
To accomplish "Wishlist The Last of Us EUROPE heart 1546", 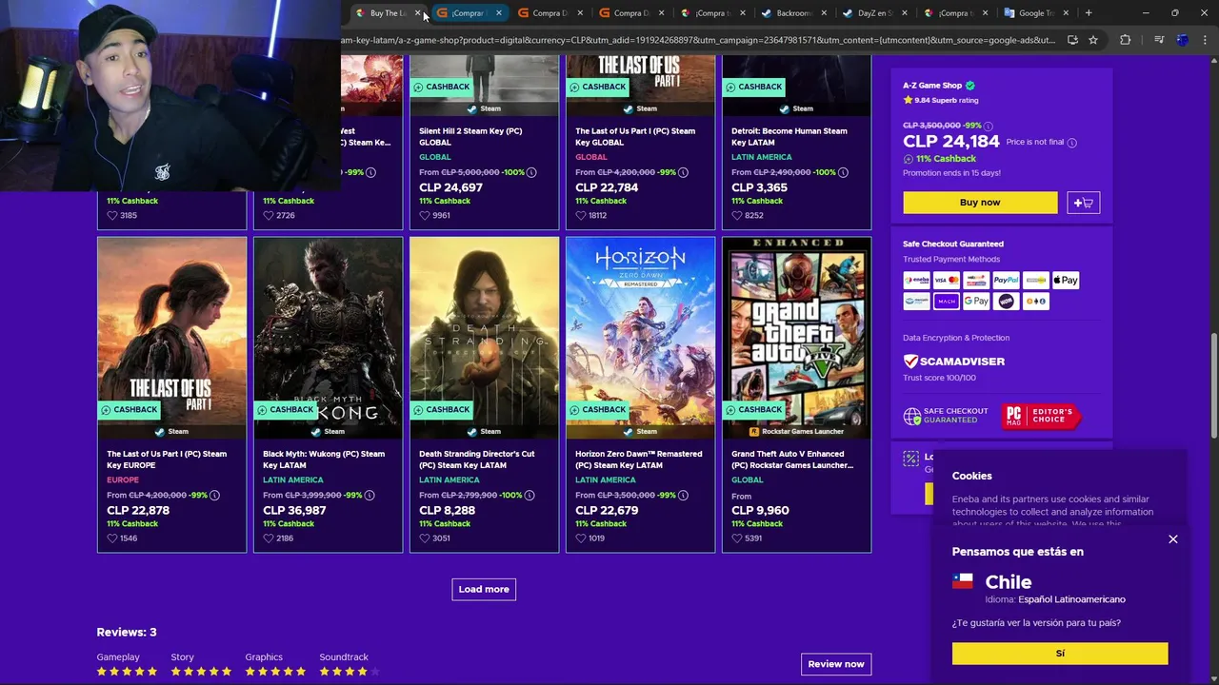I will click(112, 538).
